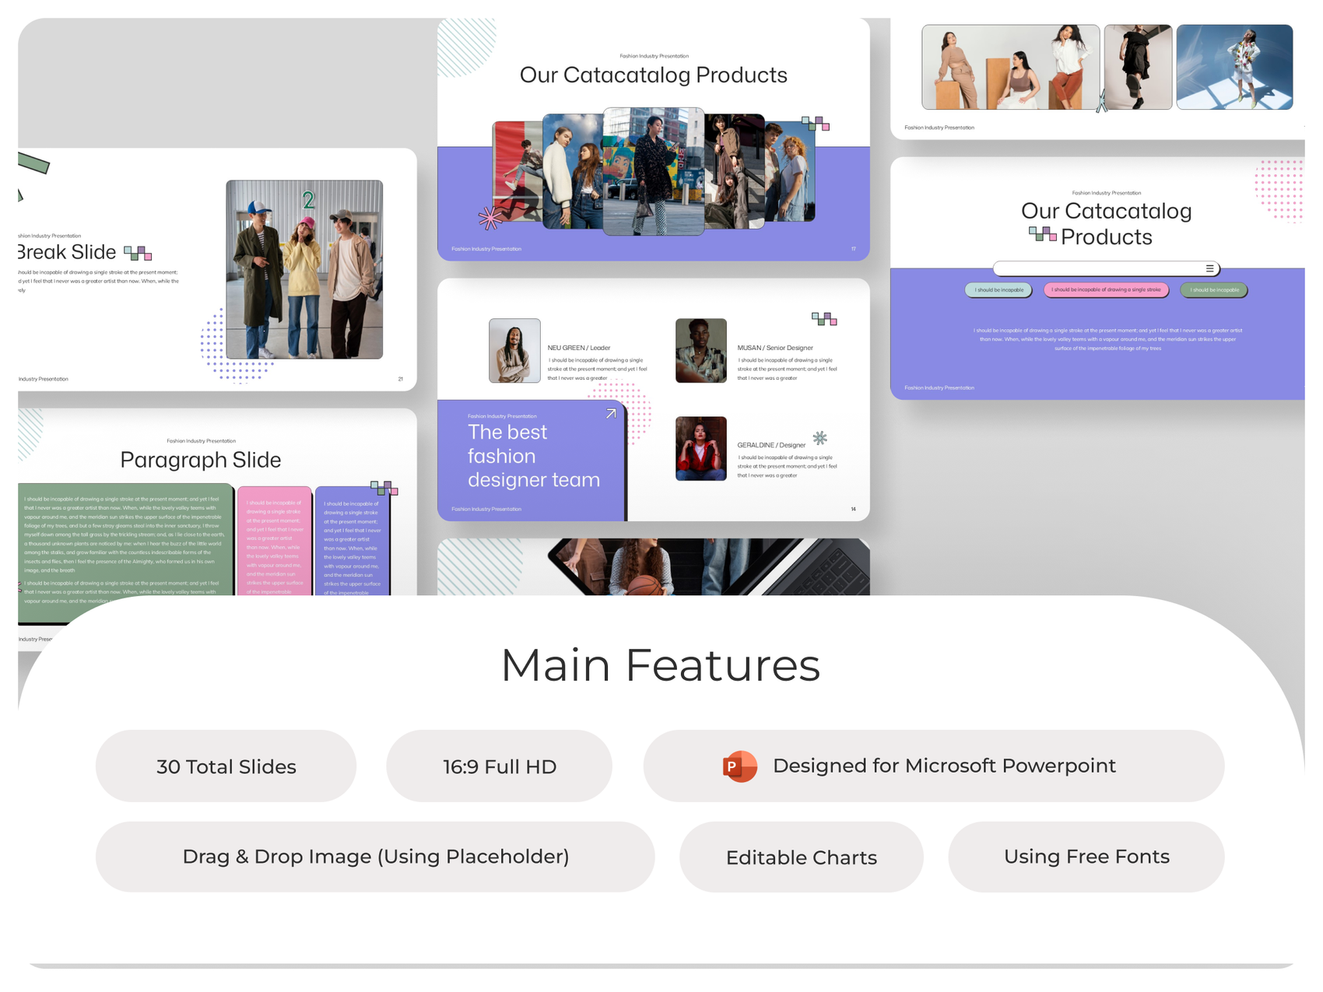Click 'The best fashion designer team' text
The height and width of the screenshot is (992, 1323).
tap(534, 456)
